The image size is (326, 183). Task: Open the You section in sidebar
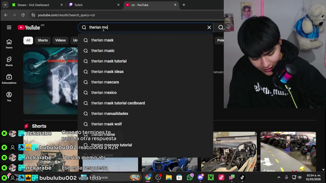point(9,97)
